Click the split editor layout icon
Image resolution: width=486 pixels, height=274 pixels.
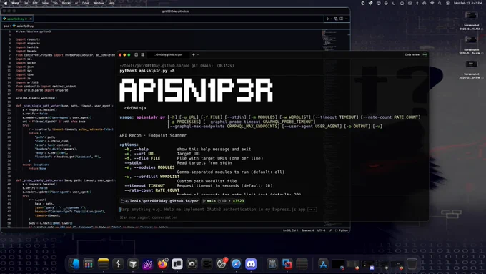click(341, 19)
